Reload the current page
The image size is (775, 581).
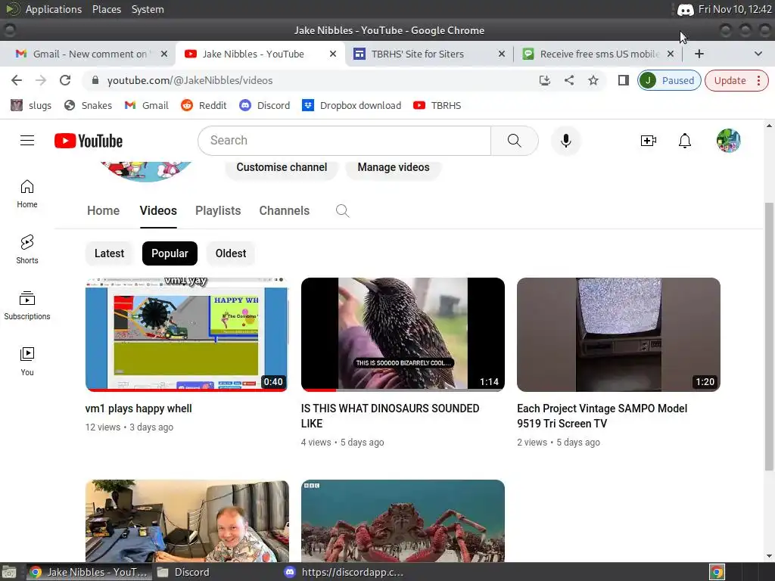[65, 80]
